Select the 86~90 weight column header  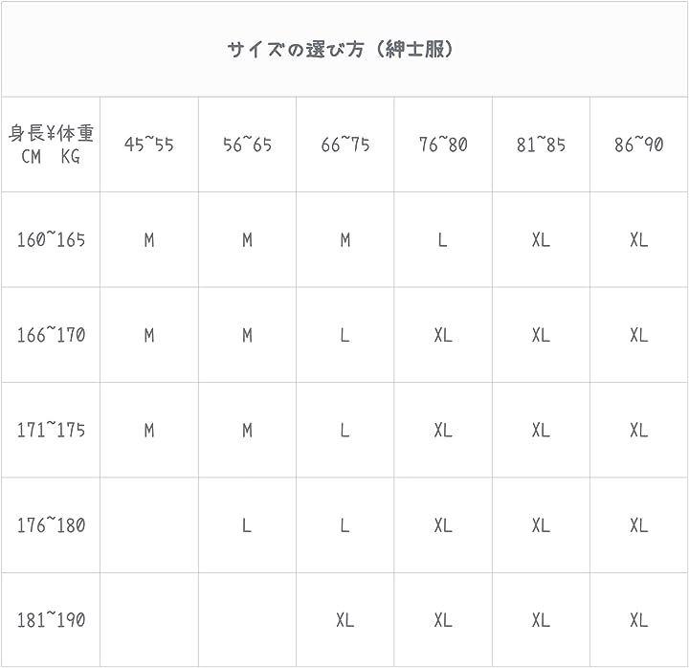point(638,145)
